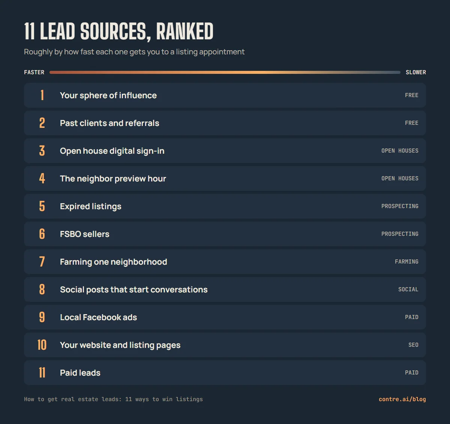Click PROSPECTING tag on Expired listings row
This screenshot has height=424, width=450.
coord(400,206)
